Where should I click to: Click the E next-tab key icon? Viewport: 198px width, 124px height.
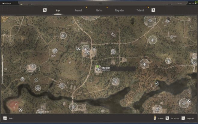point(153,10)
